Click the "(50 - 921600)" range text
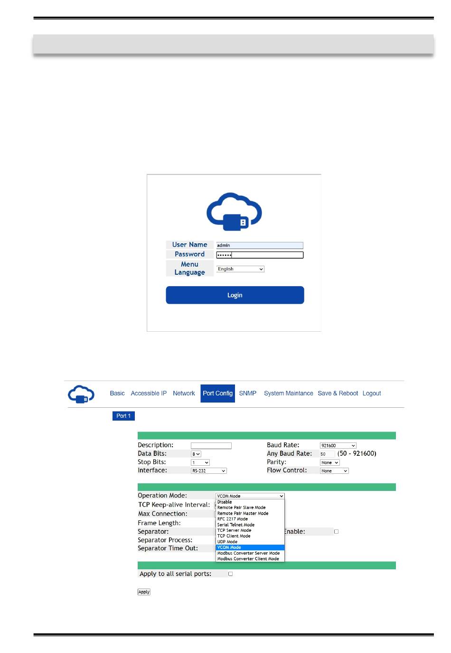Image resolution: width=451 pixels, height=653 pixels. [357, 454]
